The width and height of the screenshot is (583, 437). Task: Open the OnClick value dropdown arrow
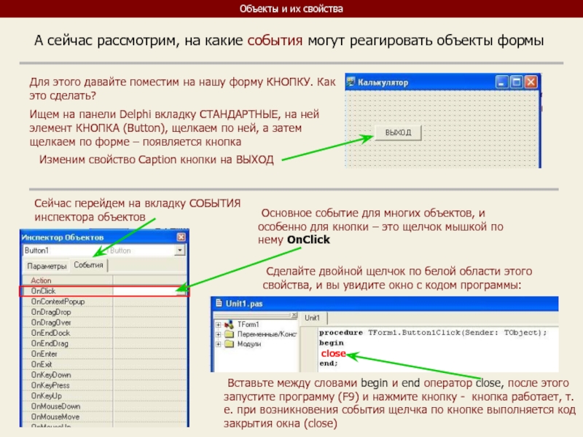click(x=181, y=291)
